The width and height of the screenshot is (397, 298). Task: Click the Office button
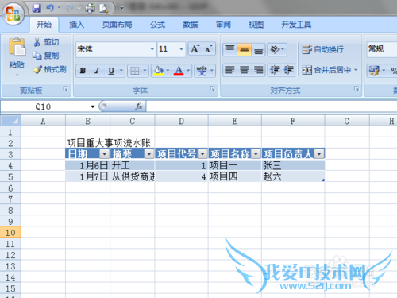point(13,14)
